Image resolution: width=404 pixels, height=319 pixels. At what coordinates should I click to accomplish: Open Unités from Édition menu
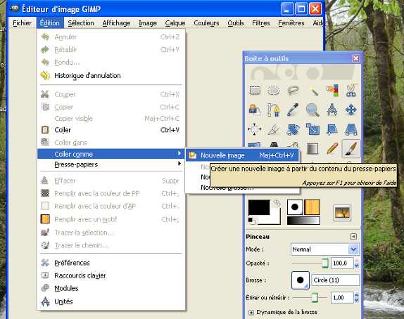[x=111, y=301]
